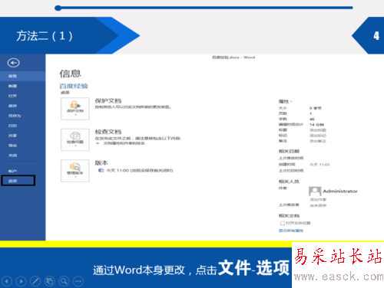The height and width of the screenshot is (288, 384).
Task: Click the 百度经验 document title link
Action: pos(74,86)
